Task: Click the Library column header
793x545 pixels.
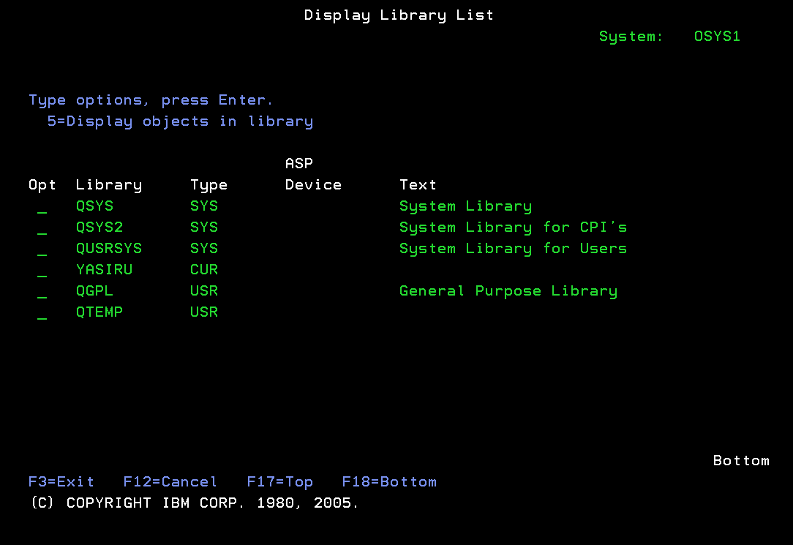Action: click(109, 186)
